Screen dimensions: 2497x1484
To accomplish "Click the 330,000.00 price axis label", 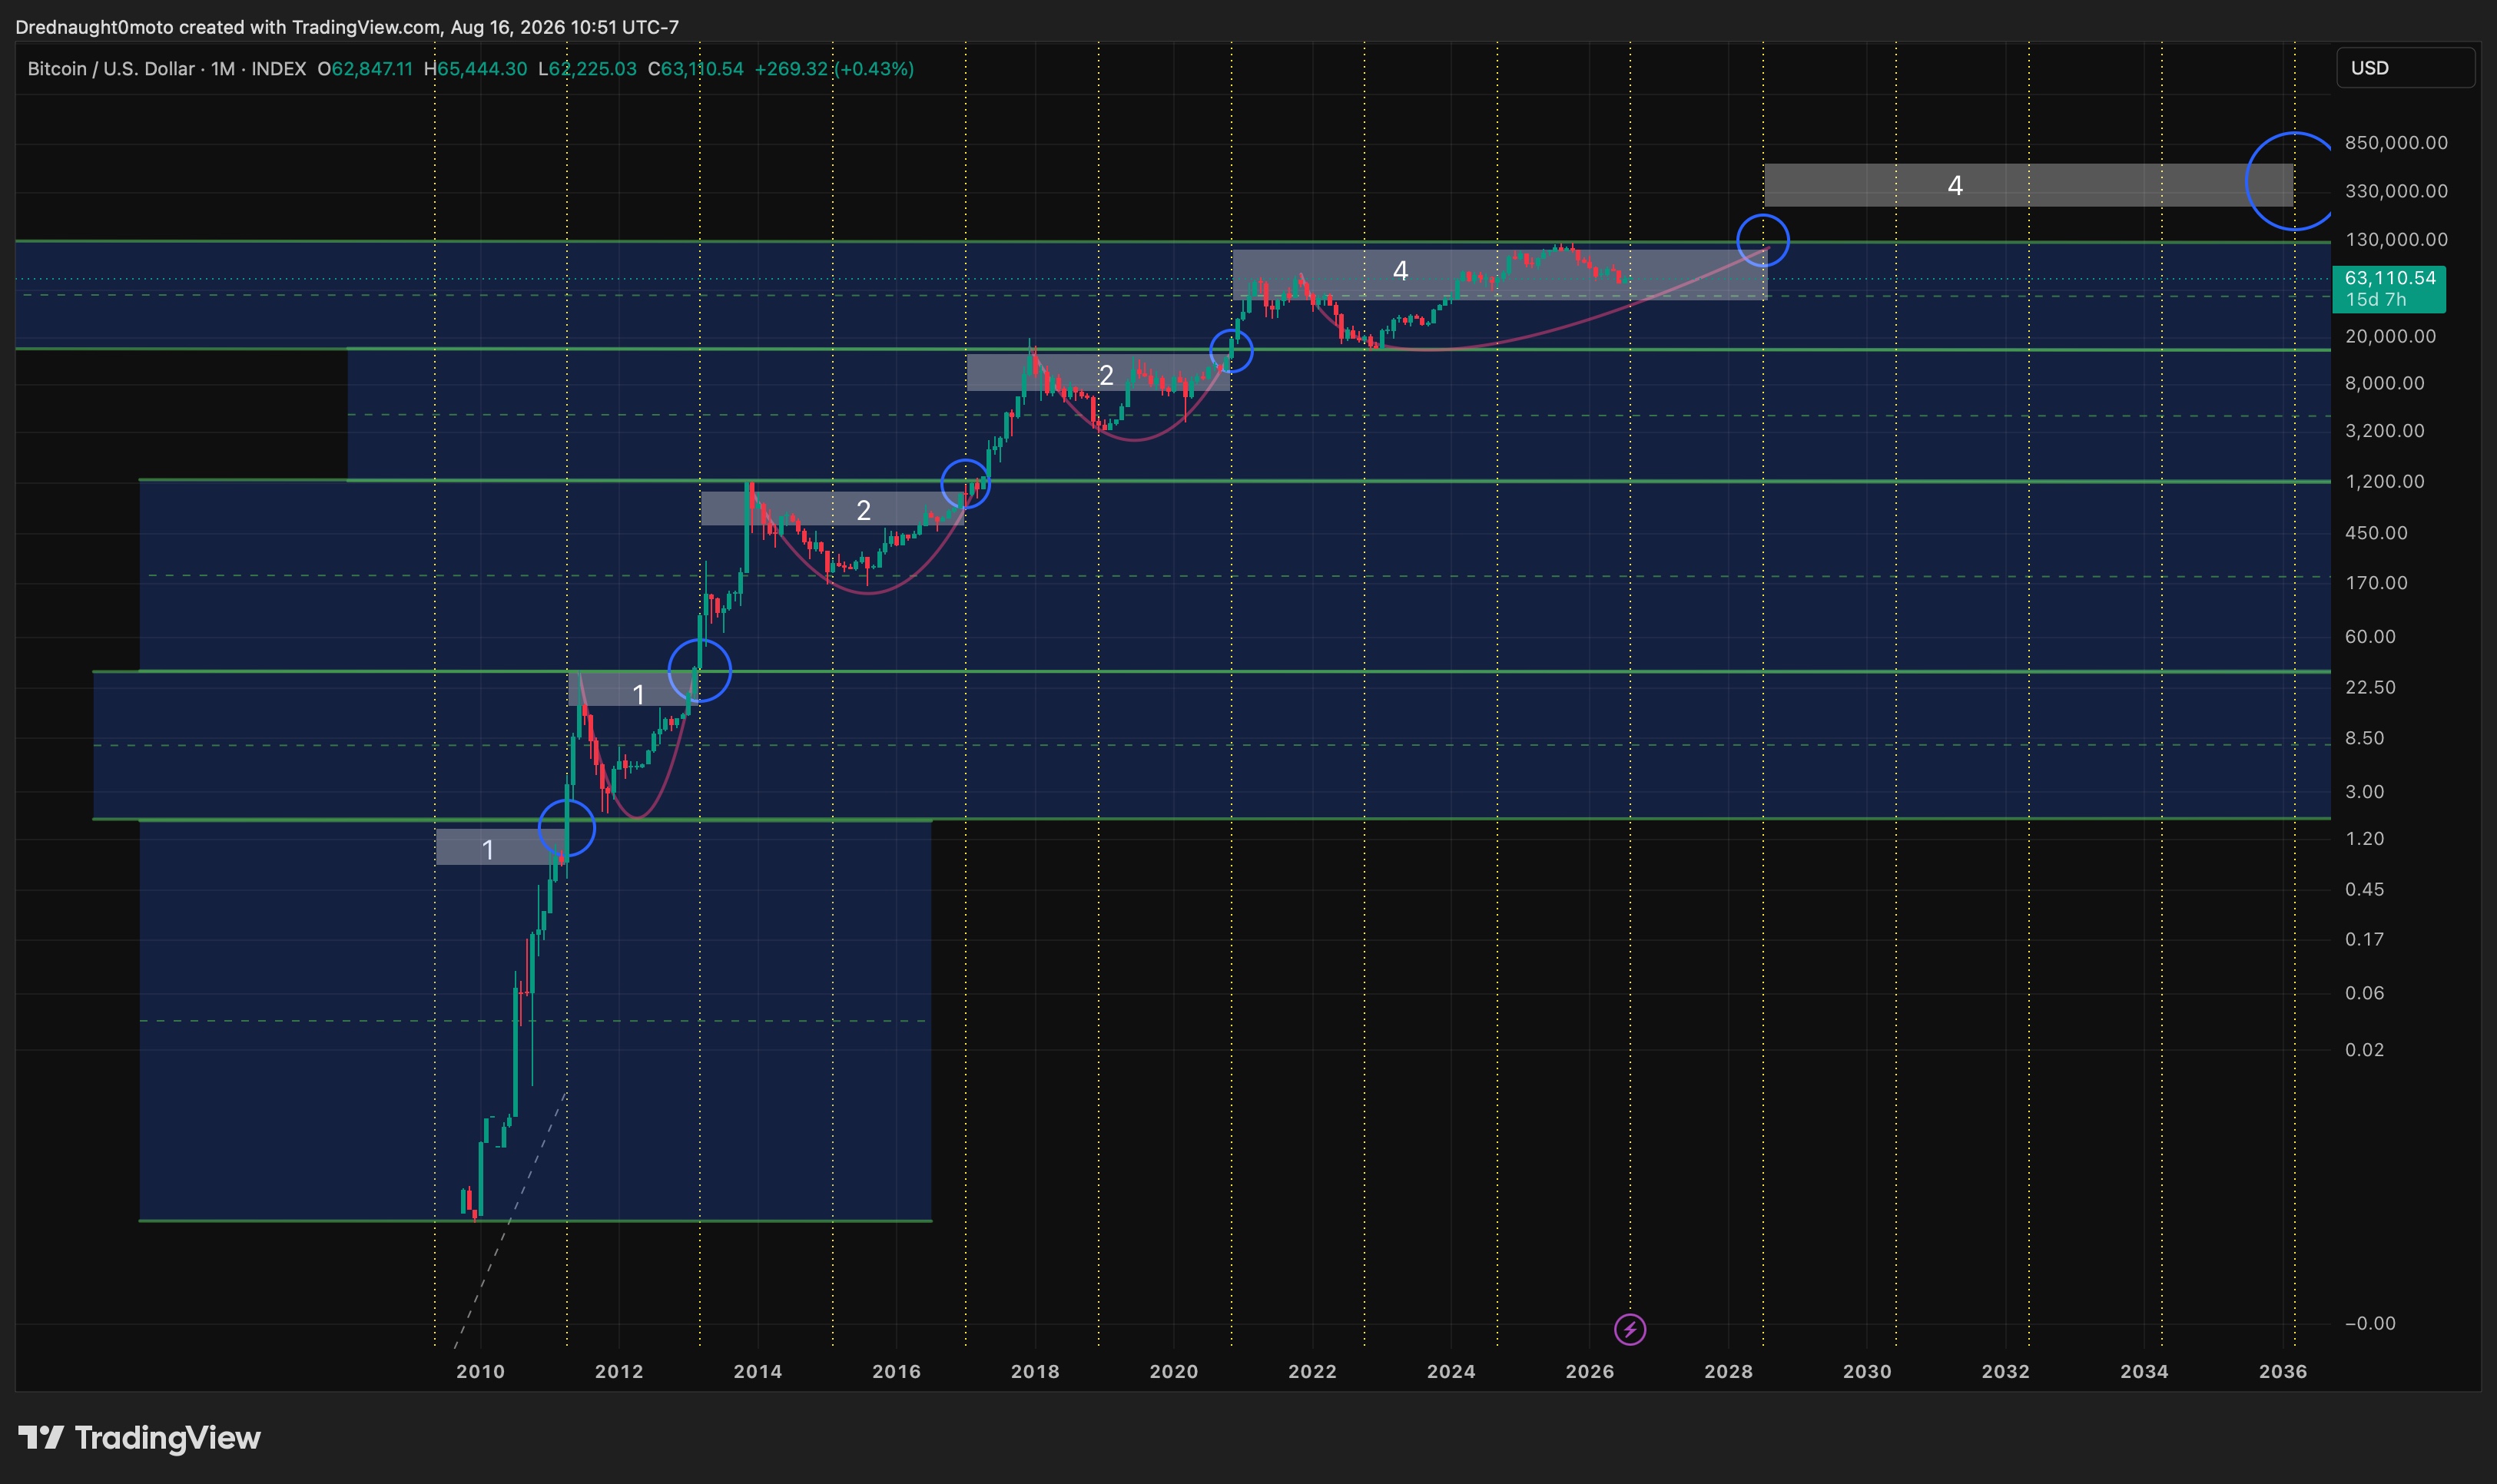I will pos(2396,191).
